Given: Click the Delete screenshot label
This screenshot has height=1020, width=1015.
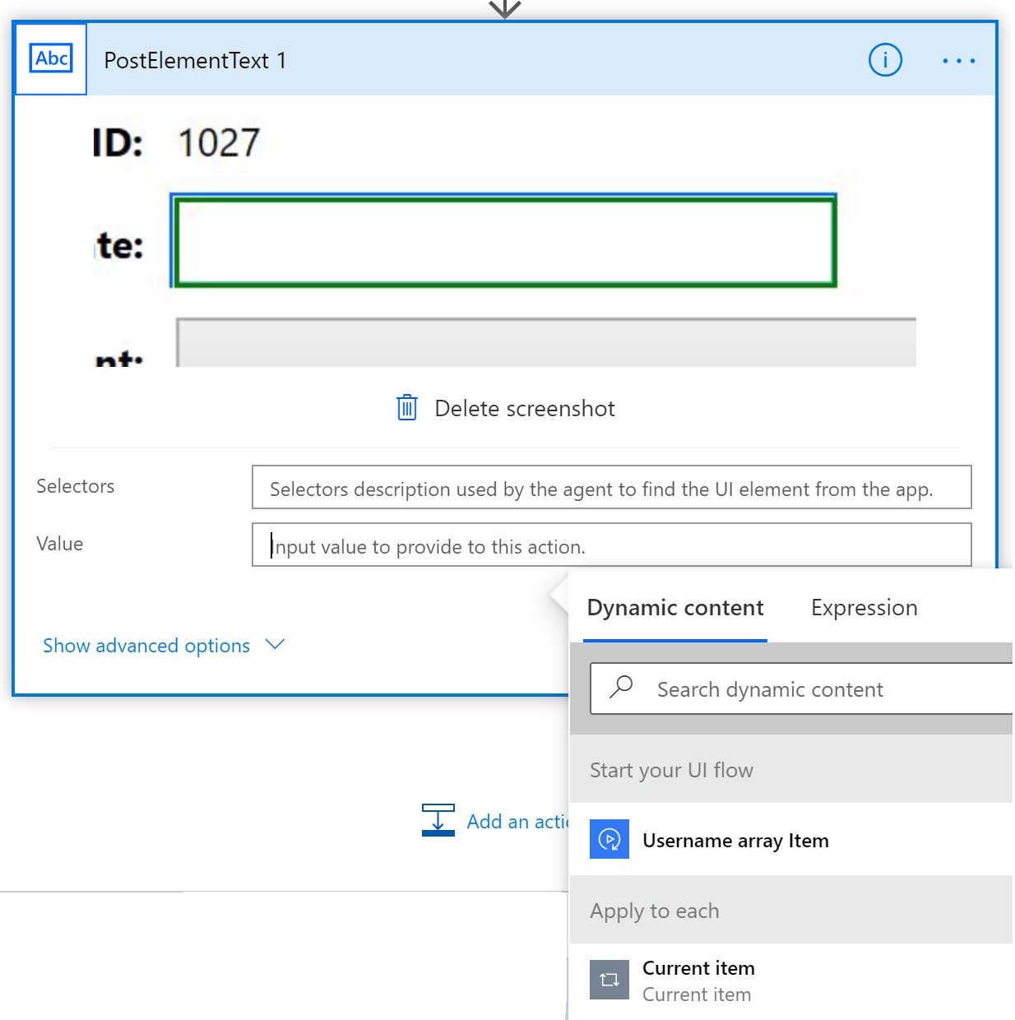Looking at the screenshot, I should click(x=524, y=409).
